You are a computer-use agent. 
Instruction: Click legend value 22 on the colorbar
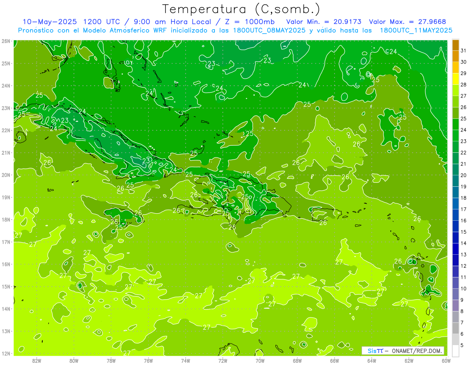(x=464, y=152)
